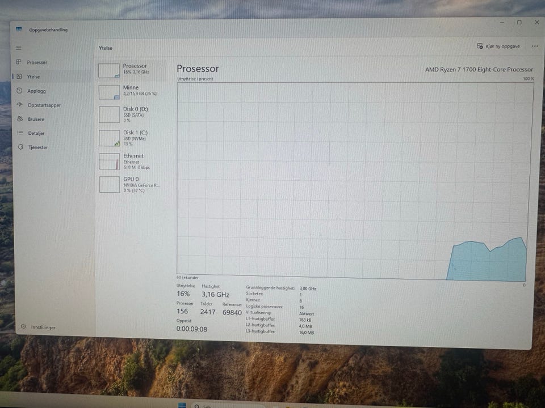Click the taskbar search box
Viewport: 545px width, 408px height.
[x=229, y=406]
